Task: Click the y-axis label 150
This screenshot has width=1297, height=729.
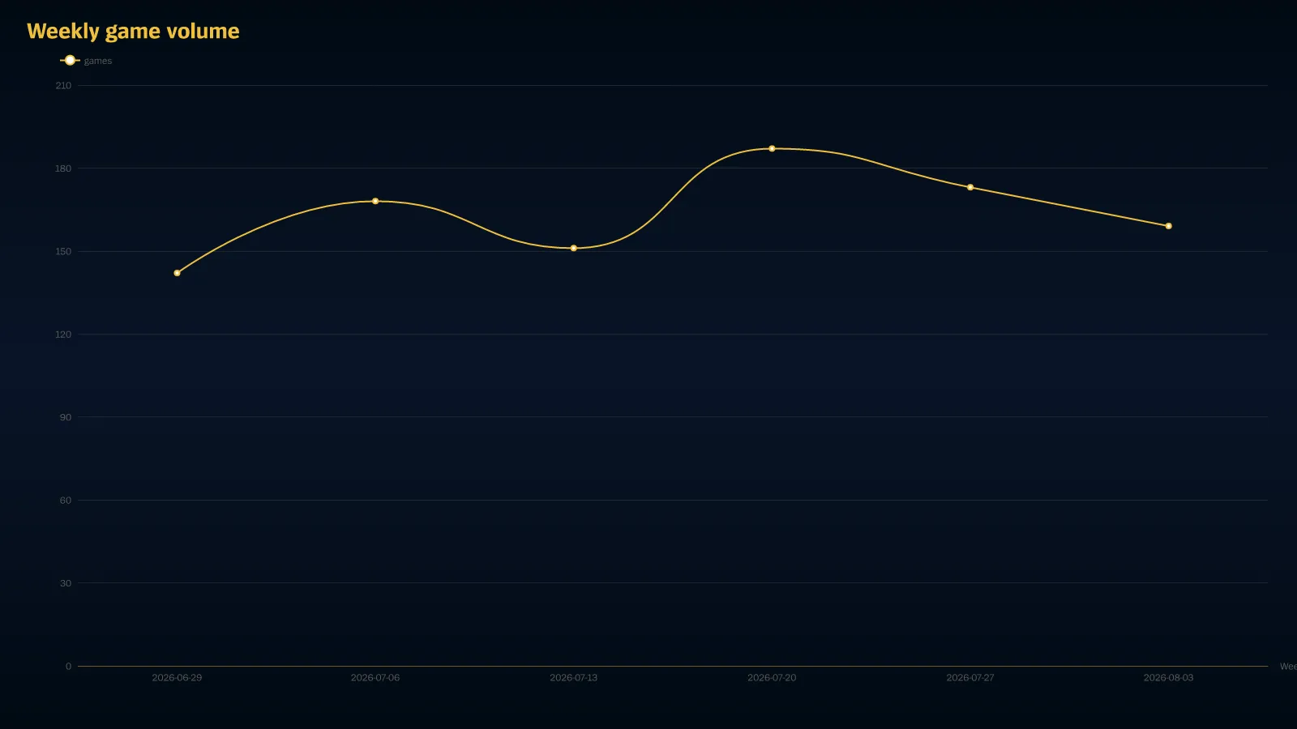Action: click(63, 252)
